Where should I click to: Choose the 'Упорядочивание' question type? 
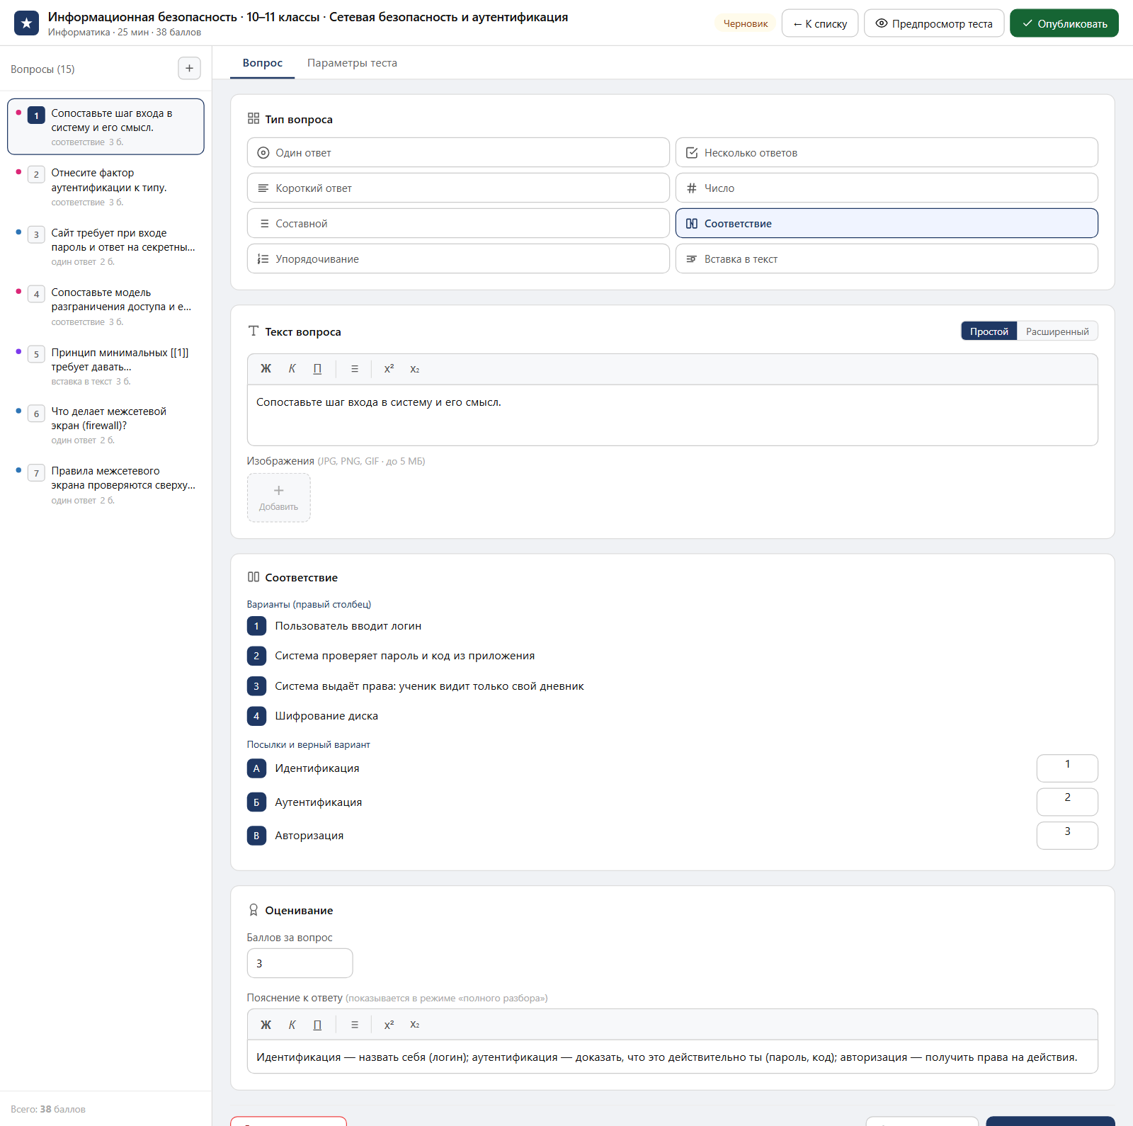(x=458, y=258)
